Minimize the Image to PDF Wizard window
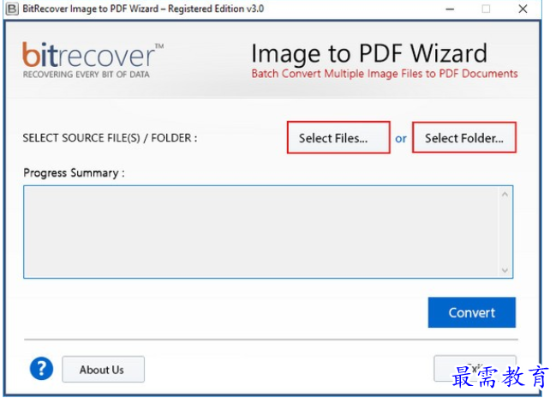Screen dimensions: 556x404 tap(450, 9)
